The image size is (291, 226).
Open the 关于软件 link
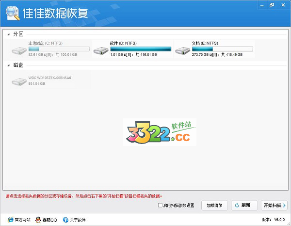tap(78, 220)
